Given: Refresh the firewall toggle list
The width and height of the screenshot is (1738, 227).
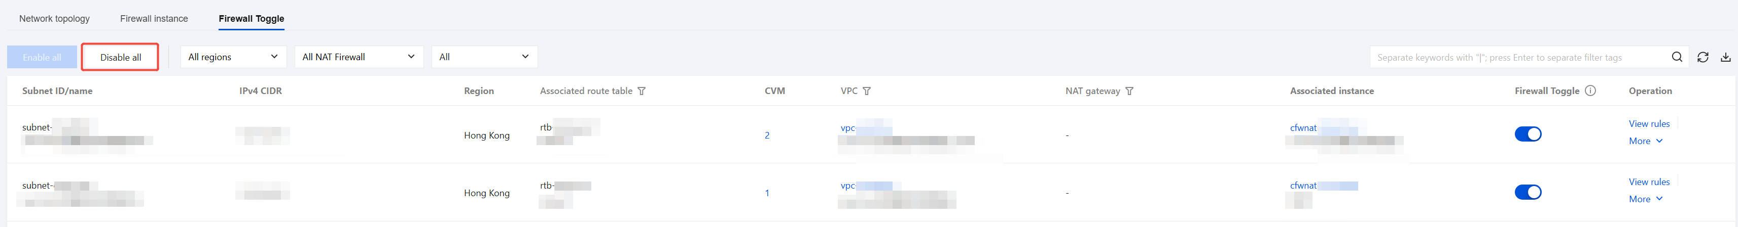Looking at the screenshot, I should point(1702,57).
